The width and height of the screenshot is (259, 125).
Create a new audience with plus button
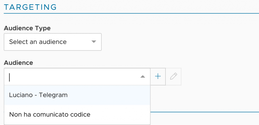tap(158, 77)
